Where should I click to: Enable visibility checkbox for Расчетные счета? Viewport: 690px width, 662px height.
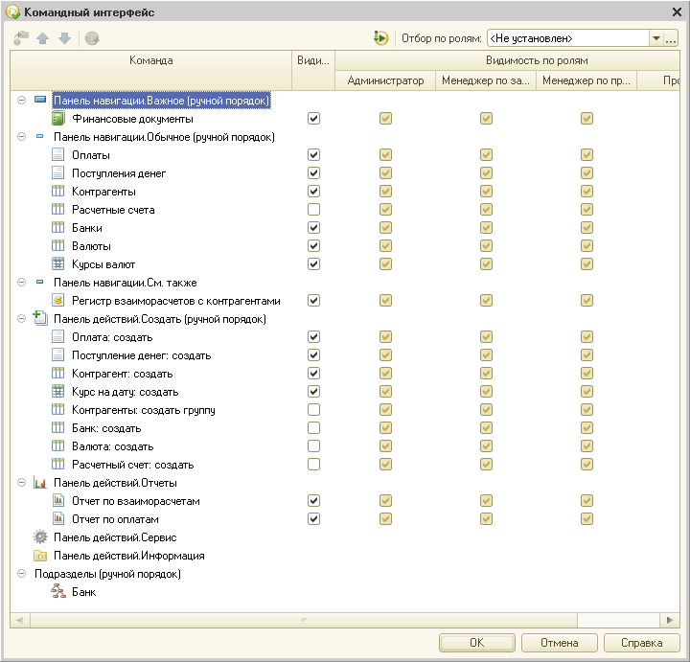[x=313, y=210]
